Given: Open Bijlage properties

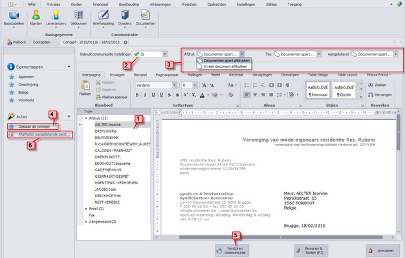Looking at the screenshot, I should click(23, 92).
